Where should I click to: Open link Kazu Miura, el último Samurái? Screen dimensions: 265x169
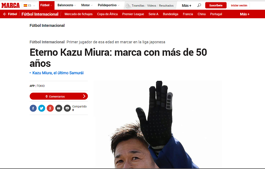coord(58,73)
